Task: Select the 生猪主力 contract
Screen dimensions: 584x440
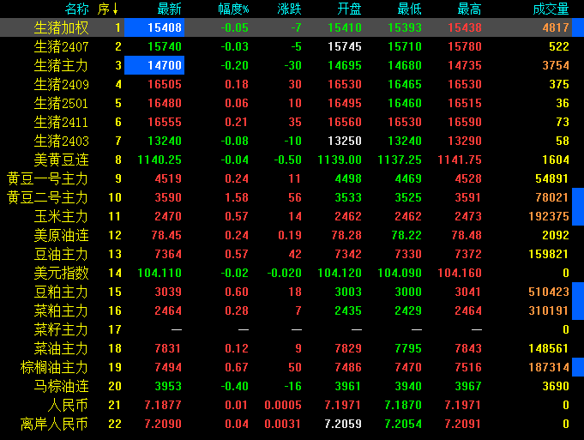Action: (x=292, y=65)
